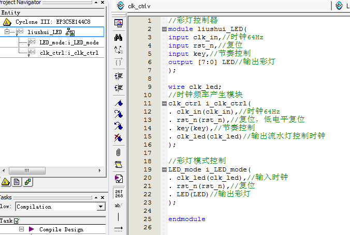Click the Analyze Current File icon
This screenshot has height=235, width=350.
pos(119,179)
